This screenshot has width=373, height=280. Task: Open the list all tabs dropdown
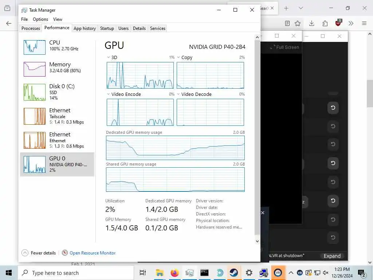point(301,8)
